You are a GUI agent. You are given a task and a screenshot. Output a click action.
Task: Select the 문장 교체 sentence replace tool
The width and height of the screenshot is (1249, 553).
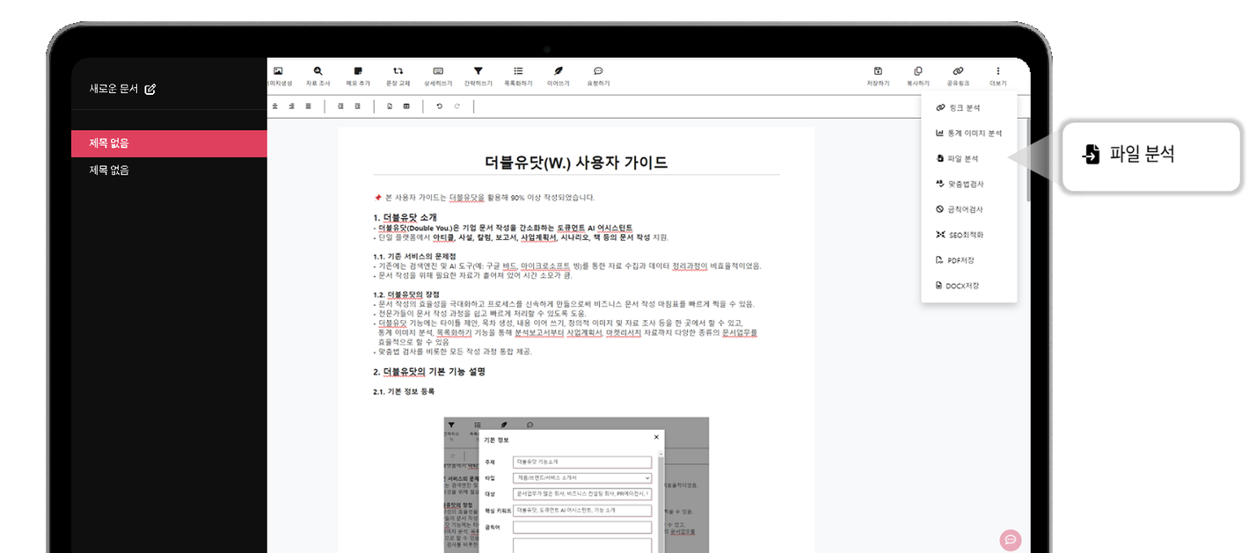coord(398,76)
